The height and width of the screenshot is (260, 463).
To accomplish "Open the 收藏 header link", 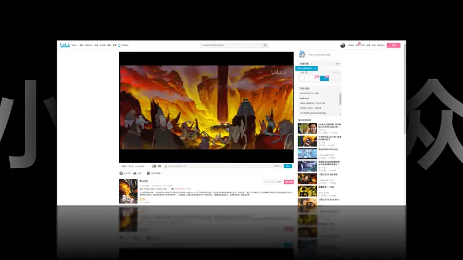I will click(368, 46).
